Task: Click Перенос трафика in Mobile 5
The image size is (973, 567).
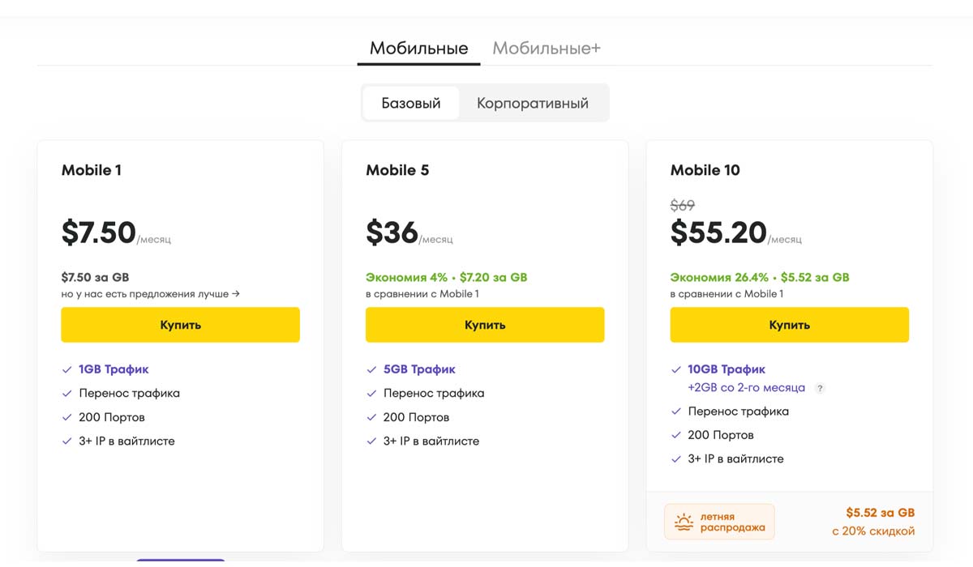Action: click(x=434, y=394)
